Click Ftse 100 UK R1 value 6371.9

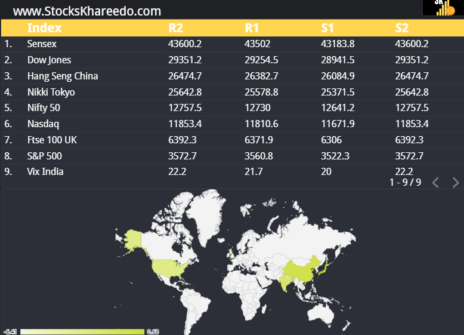(259, 140)
